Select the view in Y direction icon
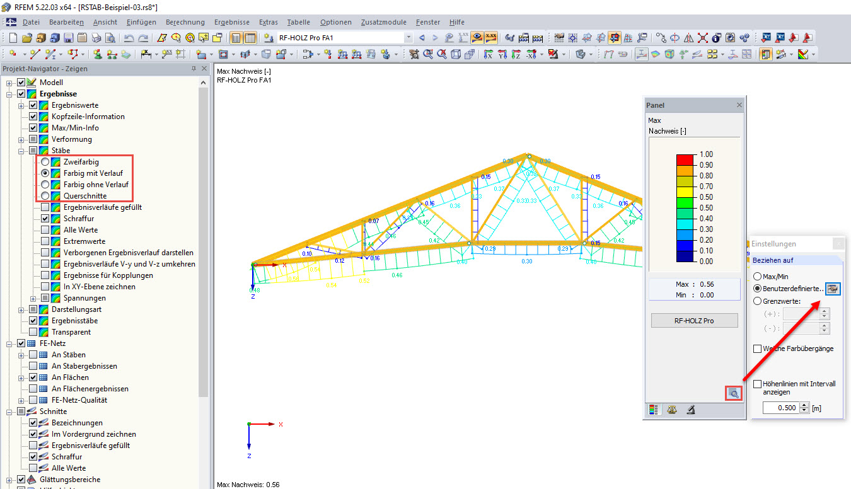The height and width of the screenshot is (489, 851). (x=502, y=54)
